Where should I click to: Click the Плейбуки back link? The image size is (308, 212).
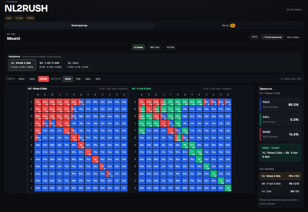click(x=11, y=2)
